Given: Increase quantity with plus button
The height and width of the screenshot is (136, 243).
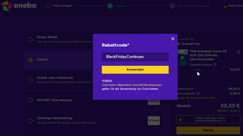Looking at the screenshot, I should [x=199, y=70].
